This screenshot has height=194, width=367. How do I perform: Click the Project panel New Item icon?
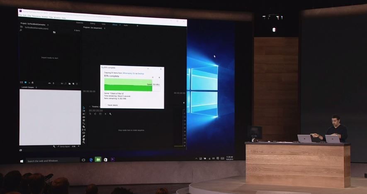point(73,84)
